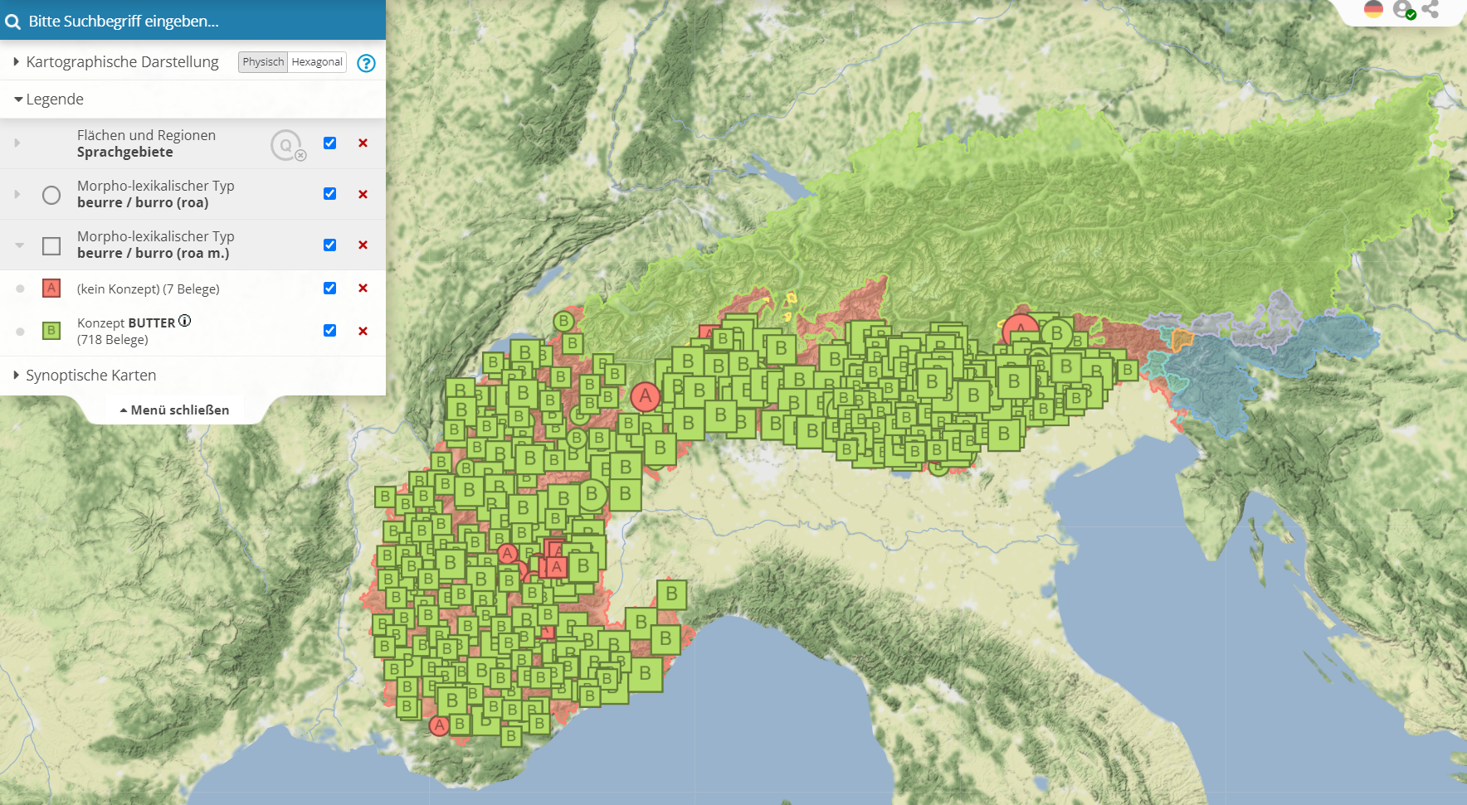Click the share icon

1430,9
